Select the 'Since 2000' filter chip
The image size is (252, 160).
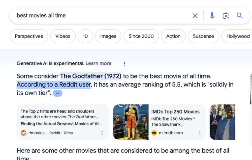pyautogui.click(x=141, y=36)
